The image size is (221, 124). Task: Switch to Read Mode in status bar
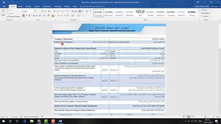click(x=184, y=117)
